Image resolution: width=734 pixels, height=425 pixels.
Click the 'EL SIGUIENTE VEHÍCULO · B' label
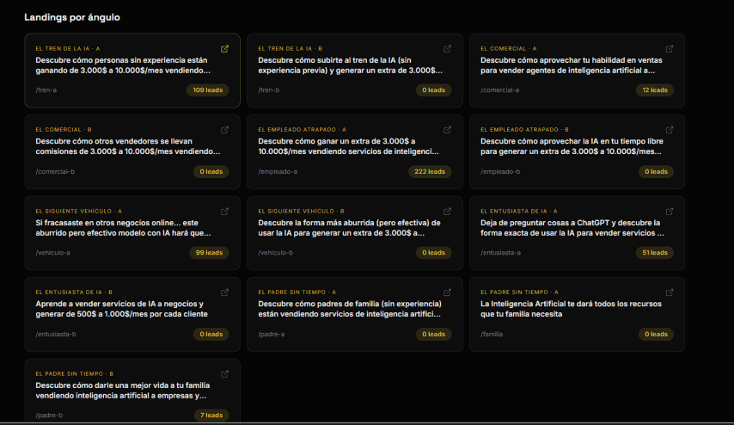[x=301, y=212]
